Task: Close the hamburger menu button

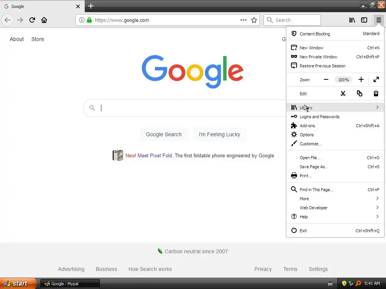Action: click(x=378, y=20)
